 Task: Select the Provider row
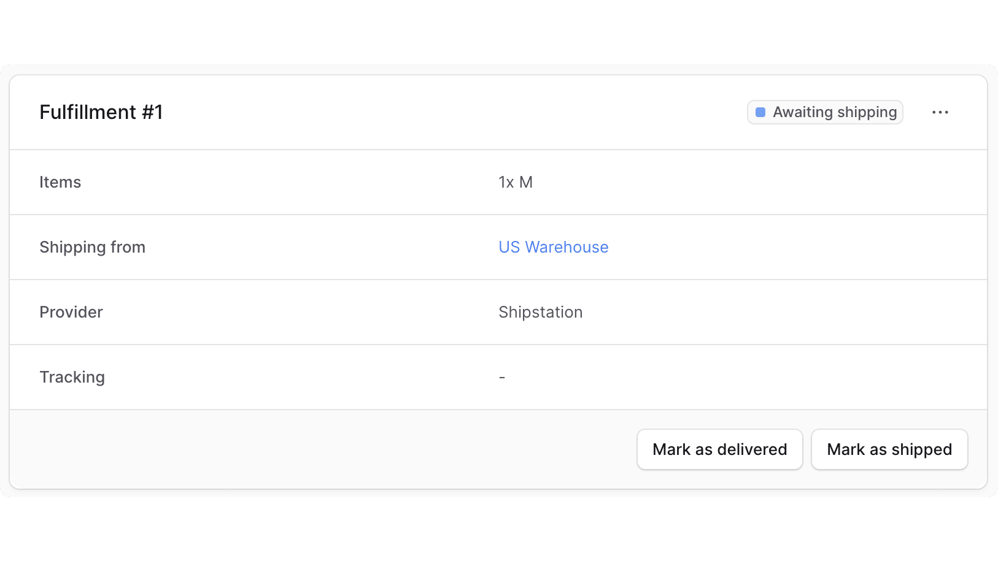coord(71,312)
